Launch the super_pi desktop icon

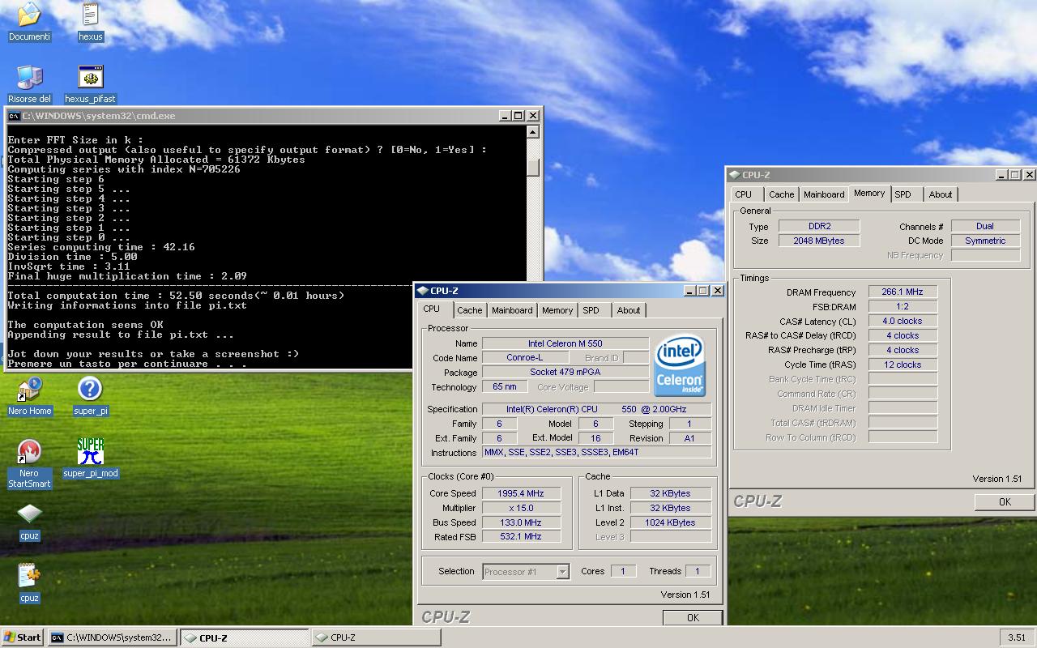coord(90,390)
